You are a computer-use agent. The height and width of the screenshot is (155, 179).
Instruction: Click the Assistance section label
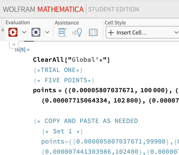click(67, 23)
